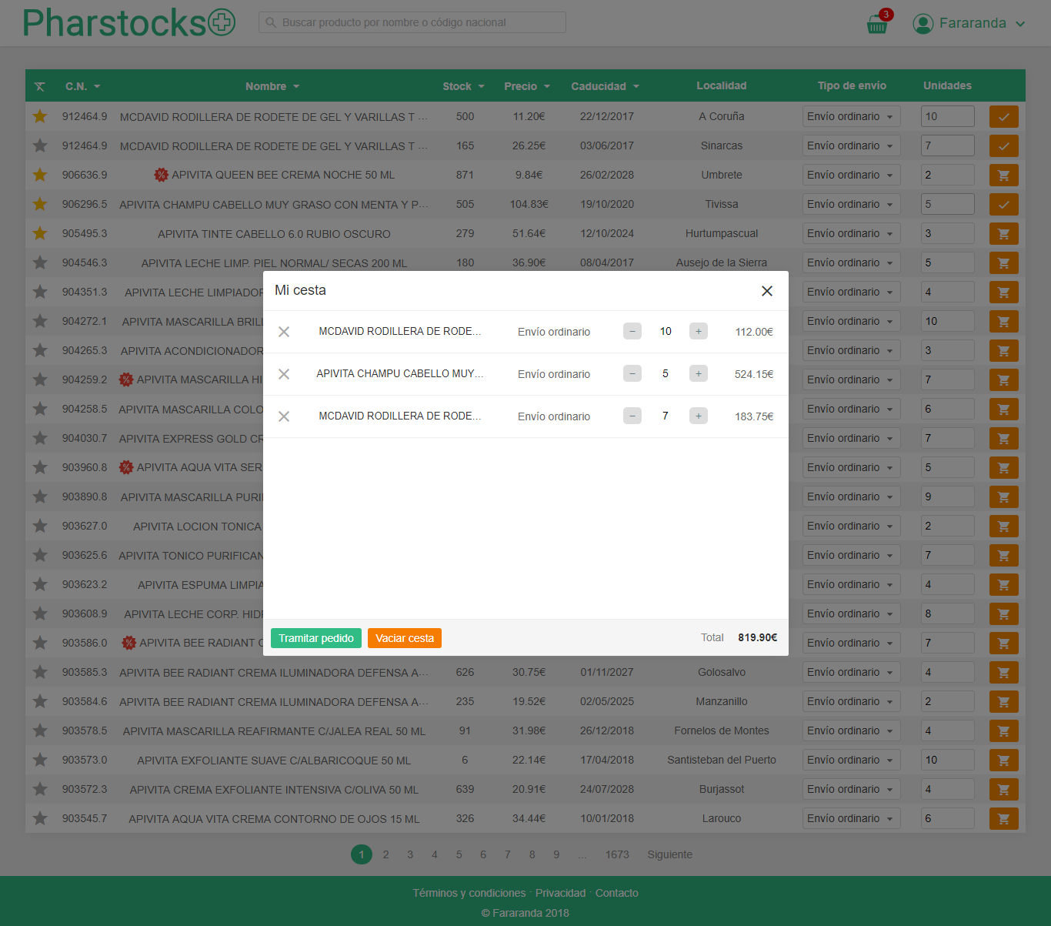
Task: Add Burjassot row to cart
Action: (x=1004, y=789)
